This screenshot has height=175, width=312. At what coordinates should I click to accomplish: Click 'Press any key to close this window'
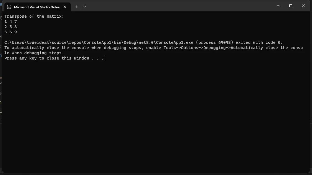pos(46,58)
